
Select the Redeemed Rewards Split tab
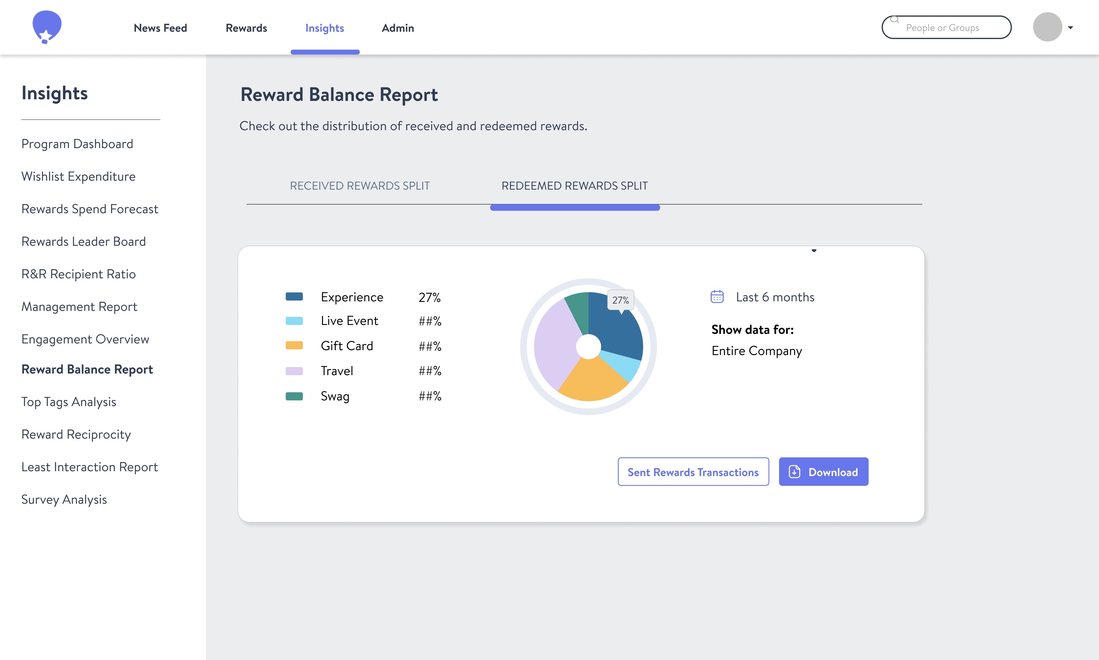pos(574,186)
